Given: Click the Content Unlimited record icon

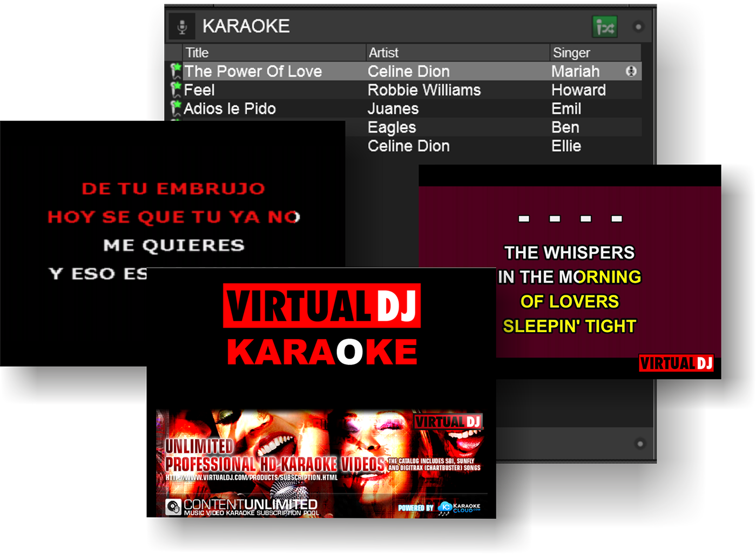Looking at the screenshot, I should (x=173, y=505).
